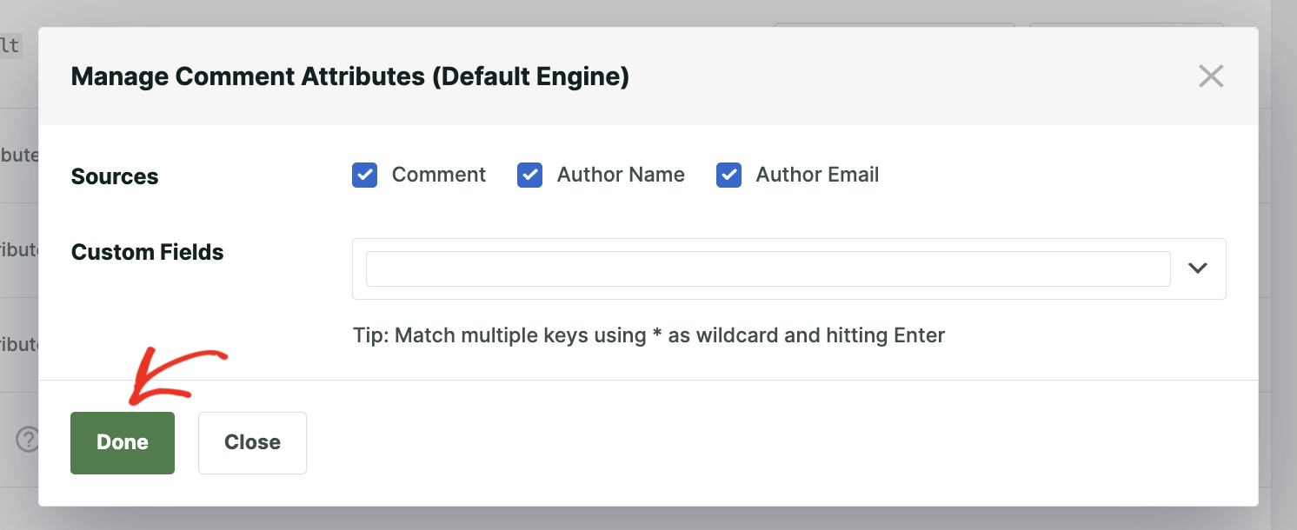Screen dimensions: 1297x530
Task: Click the Author Email label
Action: 817,175
